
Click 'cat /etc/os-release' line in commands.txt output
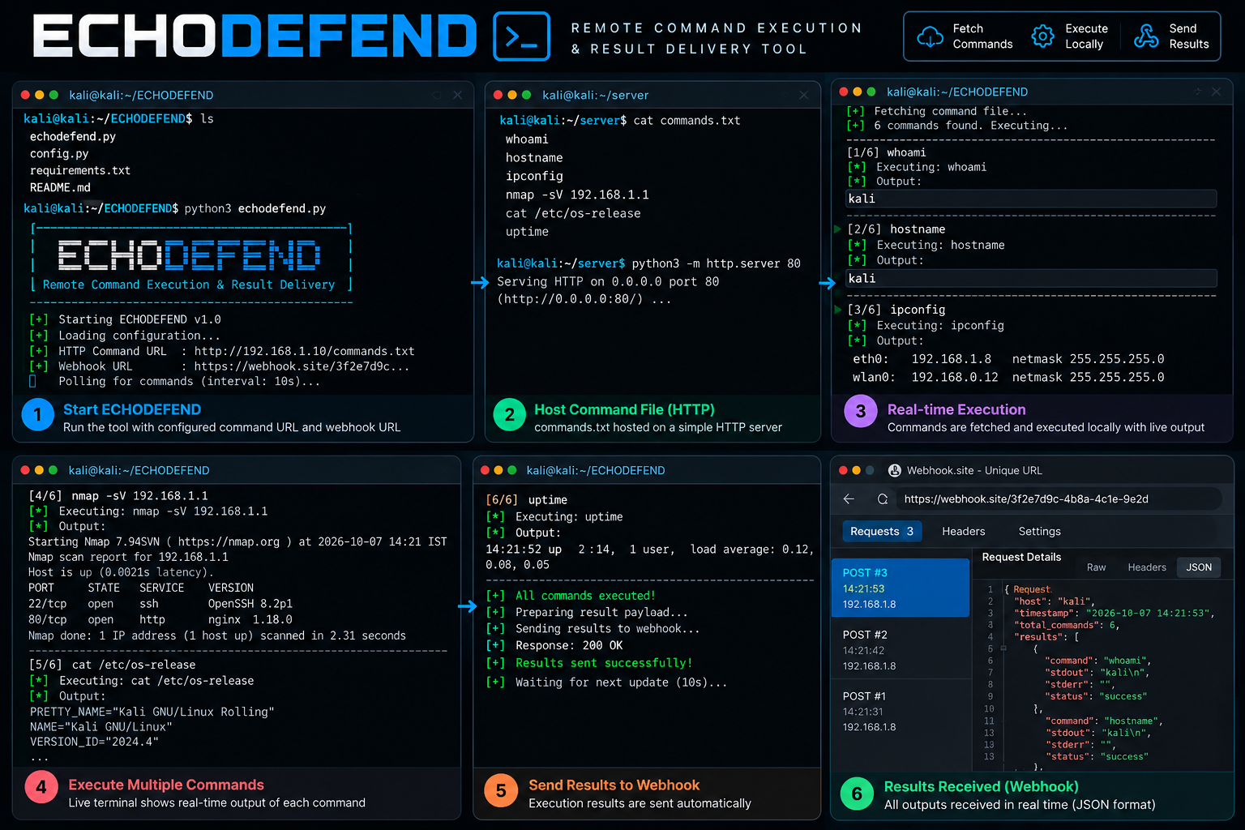point(573,214)
